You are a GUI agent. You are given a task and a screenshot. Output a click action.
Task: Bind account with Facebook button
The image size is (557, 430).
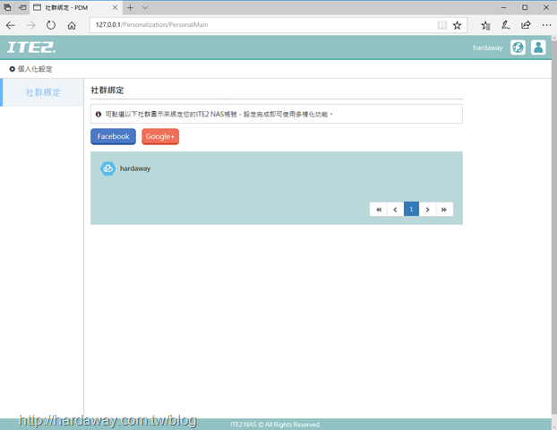[x=114, y=136]
